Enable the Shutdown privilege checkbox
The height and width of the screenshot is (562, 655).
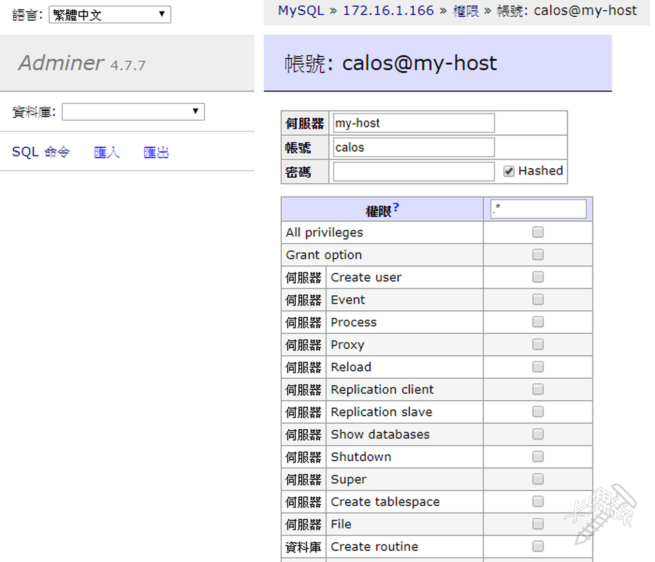coord(538,457)
